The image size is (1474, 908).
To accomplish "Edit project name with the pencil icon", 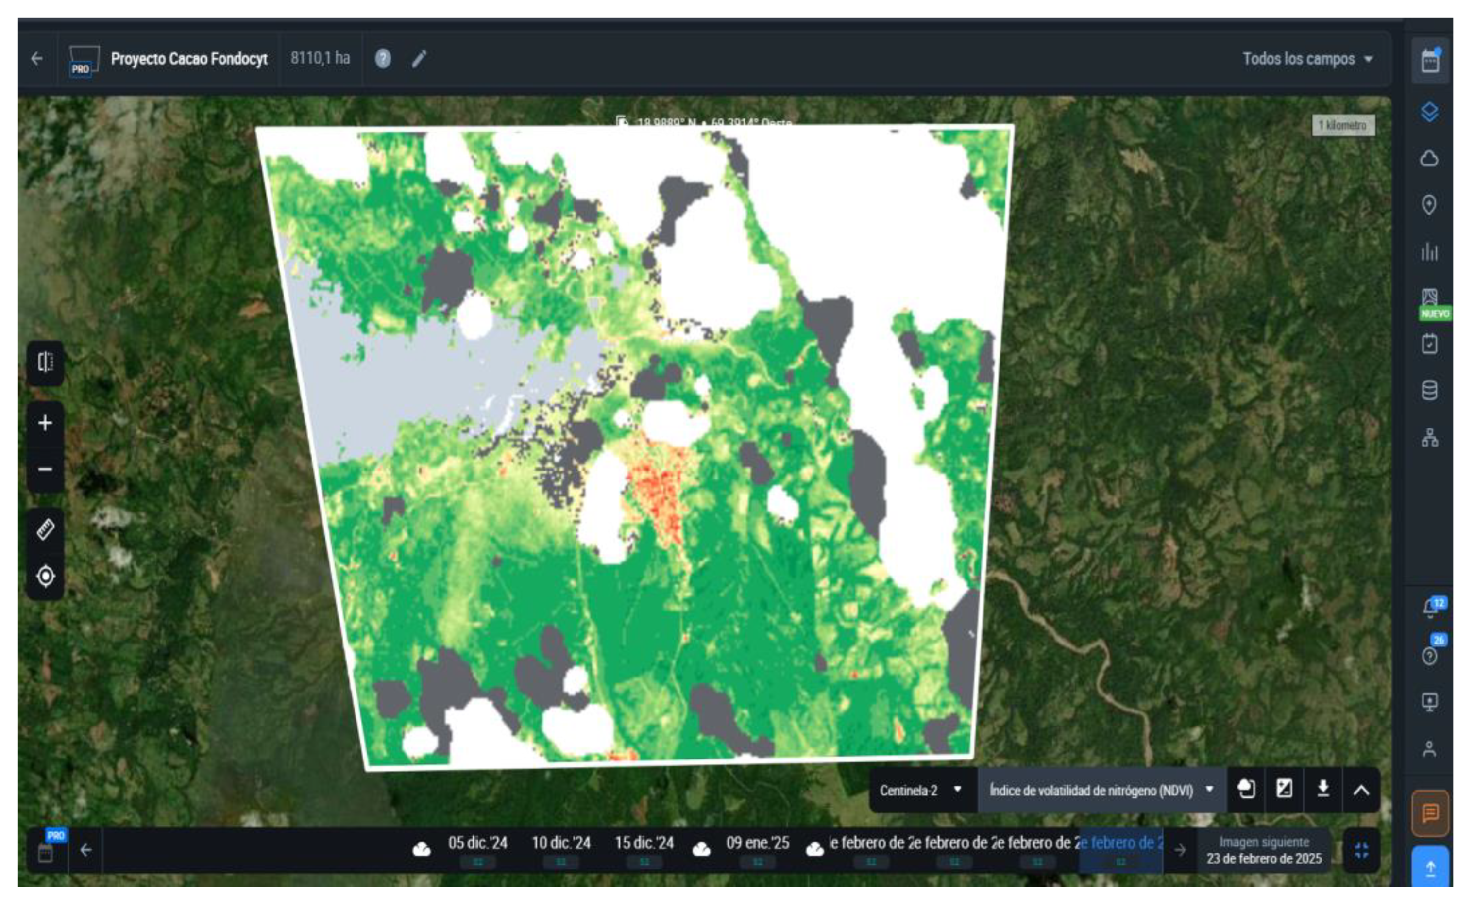I will pos(419,59).
